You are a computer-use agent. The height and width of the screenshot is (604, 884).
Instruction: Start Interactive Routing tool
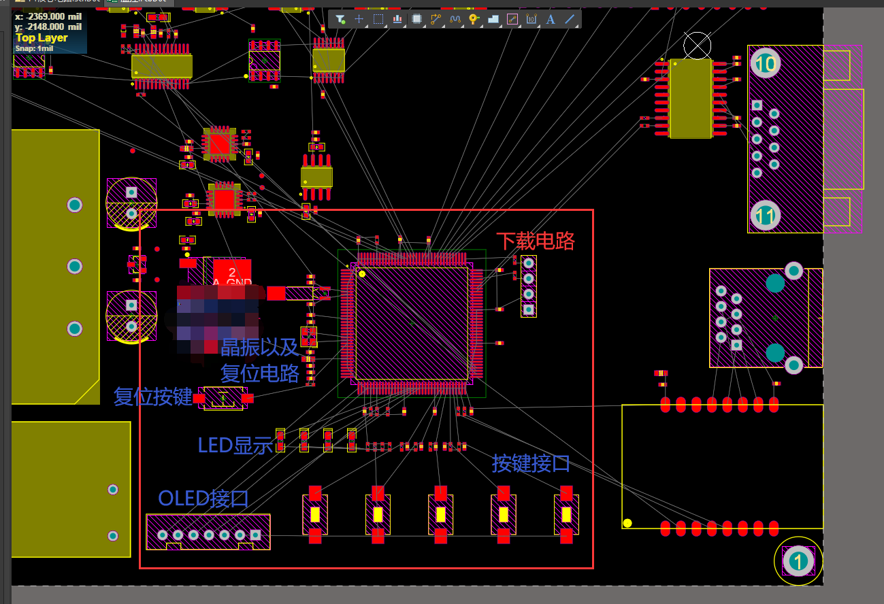point(436,20)
